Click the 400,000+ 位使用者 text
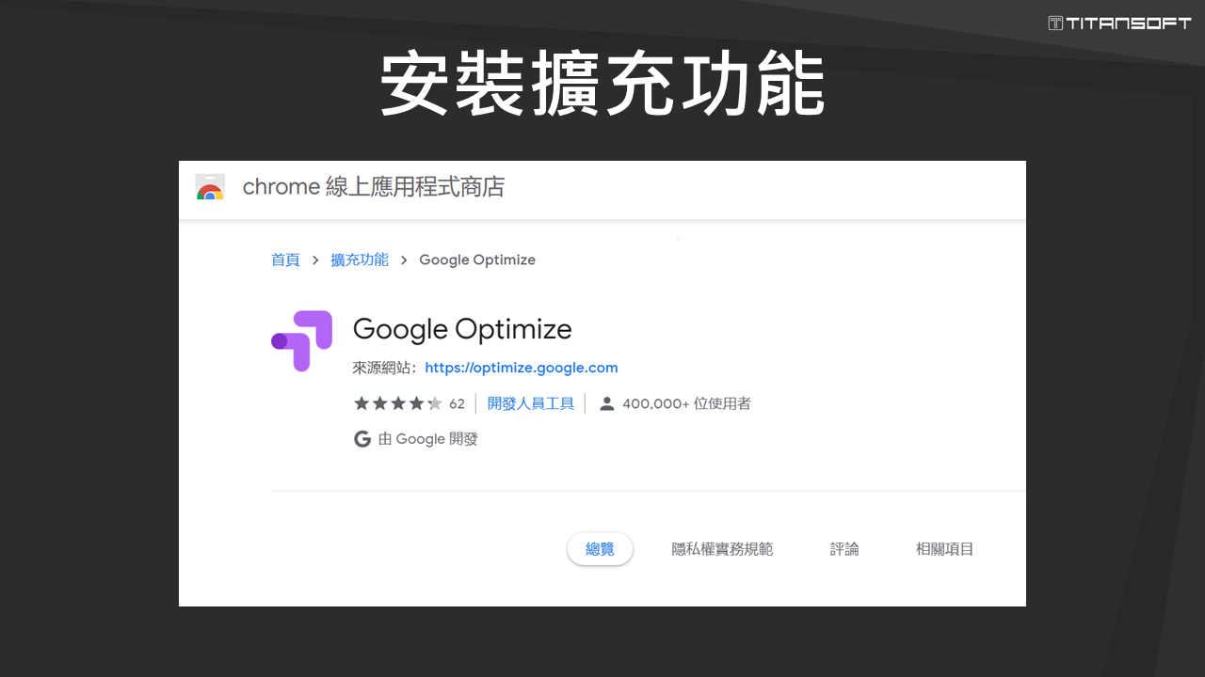 point(686,403)
